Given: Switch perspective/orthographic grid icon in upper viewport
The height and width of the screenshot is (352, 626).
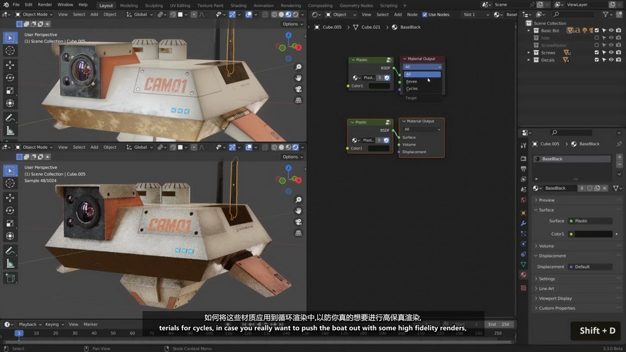Looking at the screenshot, I should tap(298, 101).
